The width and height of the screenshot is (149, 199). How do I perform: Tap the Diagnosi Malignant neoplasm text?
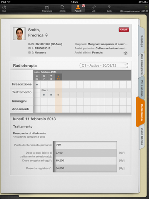tap(108, 44)
